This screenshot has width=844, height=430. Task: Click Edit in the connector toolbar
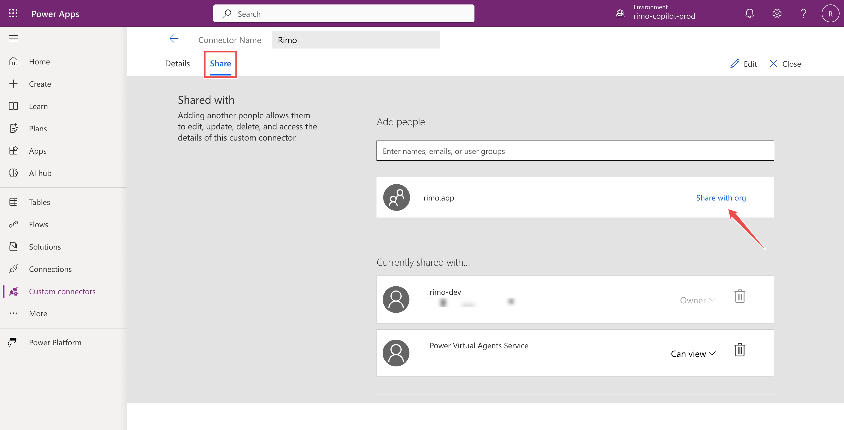click(x=744, y=64)
